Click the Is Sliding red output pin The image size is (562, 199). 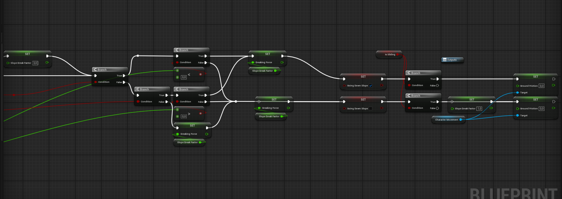click(397, 55)
